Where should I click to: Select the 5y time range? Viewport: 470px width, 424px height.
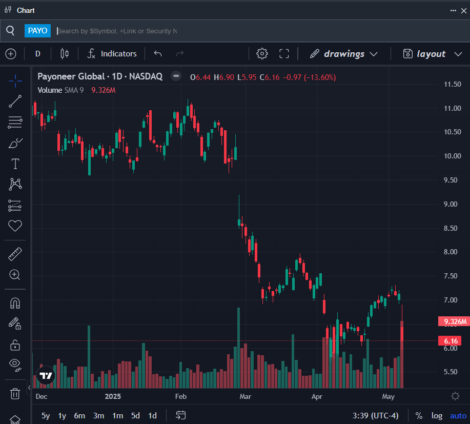click(x=46, y=416)
